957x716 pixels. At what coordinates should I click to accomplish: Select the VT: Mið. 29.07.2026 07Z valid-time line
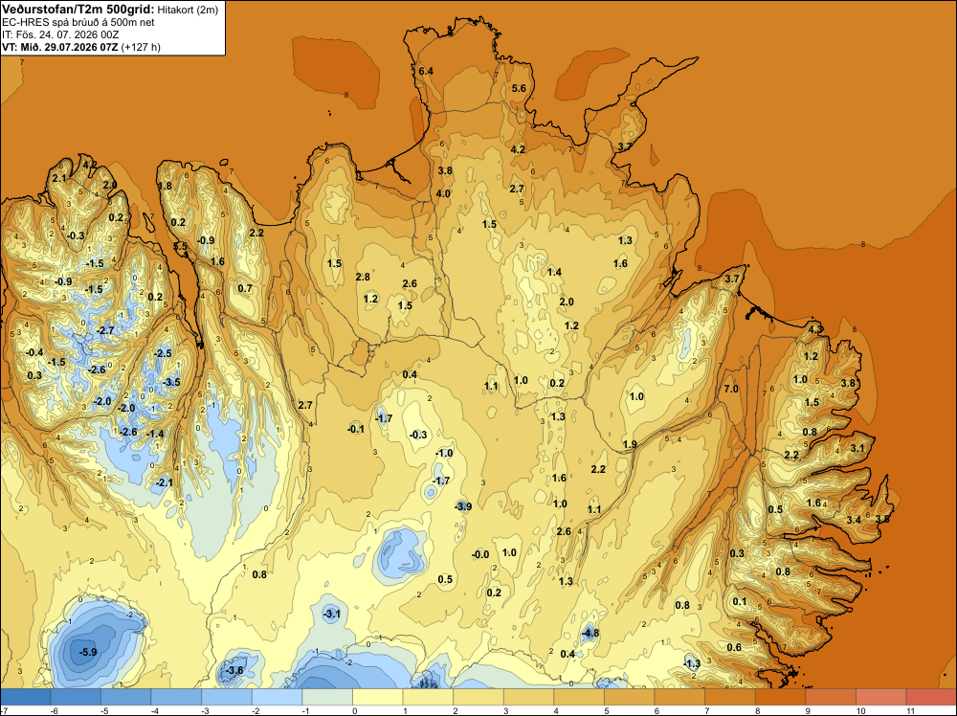pyautogui.click(x=59, y=47)
